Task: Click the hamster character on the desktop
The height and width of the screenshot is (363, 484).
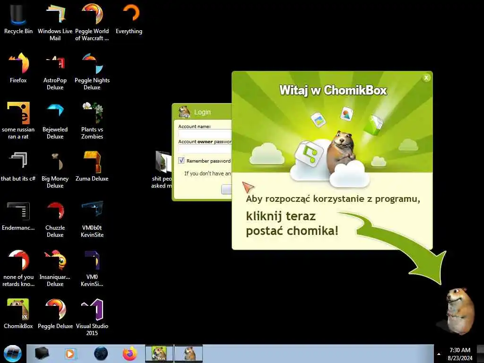Action: click(460, 311)
